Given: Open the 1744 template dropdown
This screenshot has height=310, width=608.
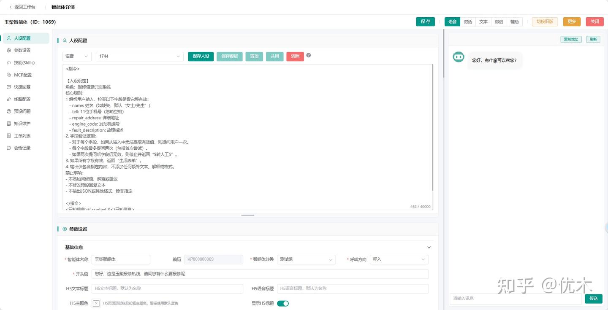Looking at the screenshot, I should (x=140, y=56).
